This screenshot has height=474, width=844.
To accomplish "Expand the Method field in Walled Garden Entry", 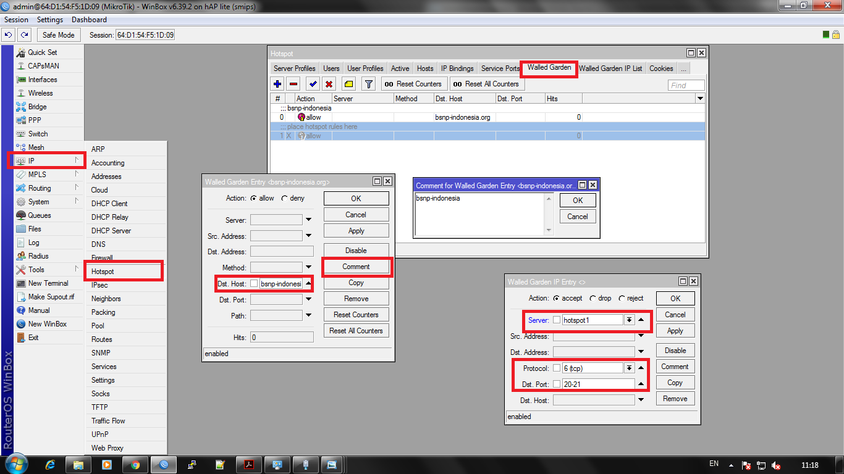I will tap(308, 268).
